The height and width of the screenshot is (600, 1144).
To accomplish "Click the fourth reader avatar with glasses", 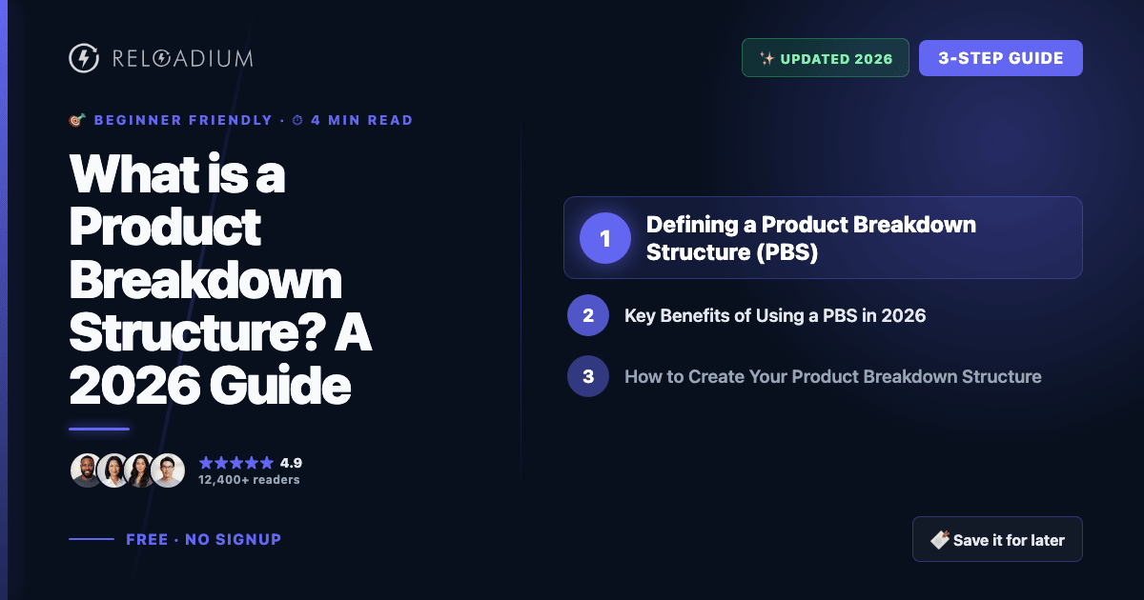I will pos(168,470).
